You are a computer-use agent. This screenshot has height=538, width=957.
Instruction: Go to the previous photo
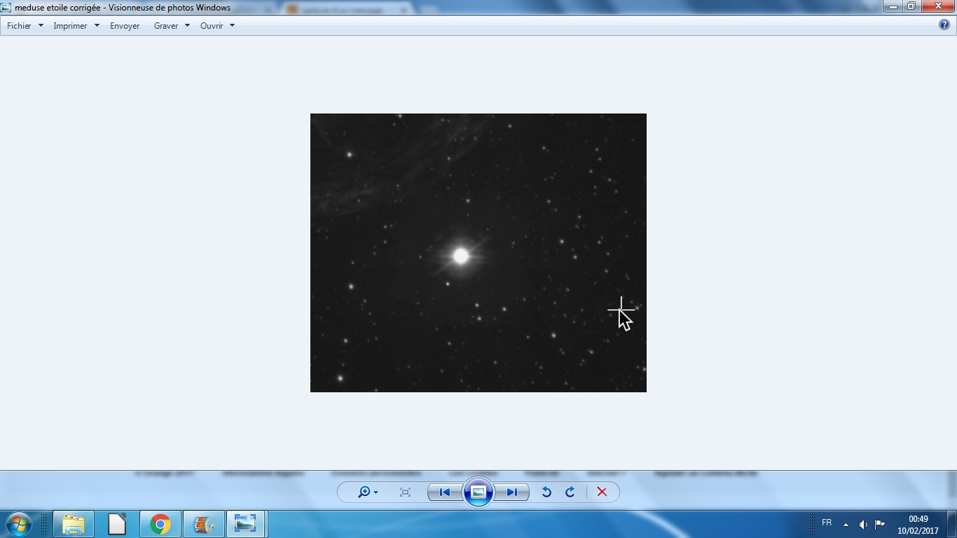445,492
